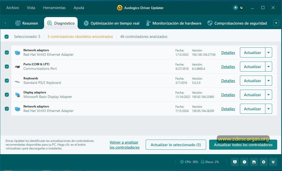The image size is (282, 171).
Task: Click Actualizar for the driver version 100.95.104.26200
Action: pyautogui.click(x=253, y=109)
